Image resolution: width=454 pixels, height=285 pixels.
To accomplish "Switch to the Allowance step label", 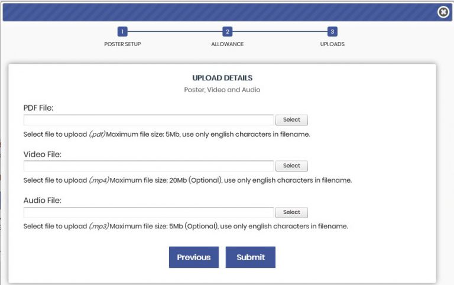I will click(227, 44).
